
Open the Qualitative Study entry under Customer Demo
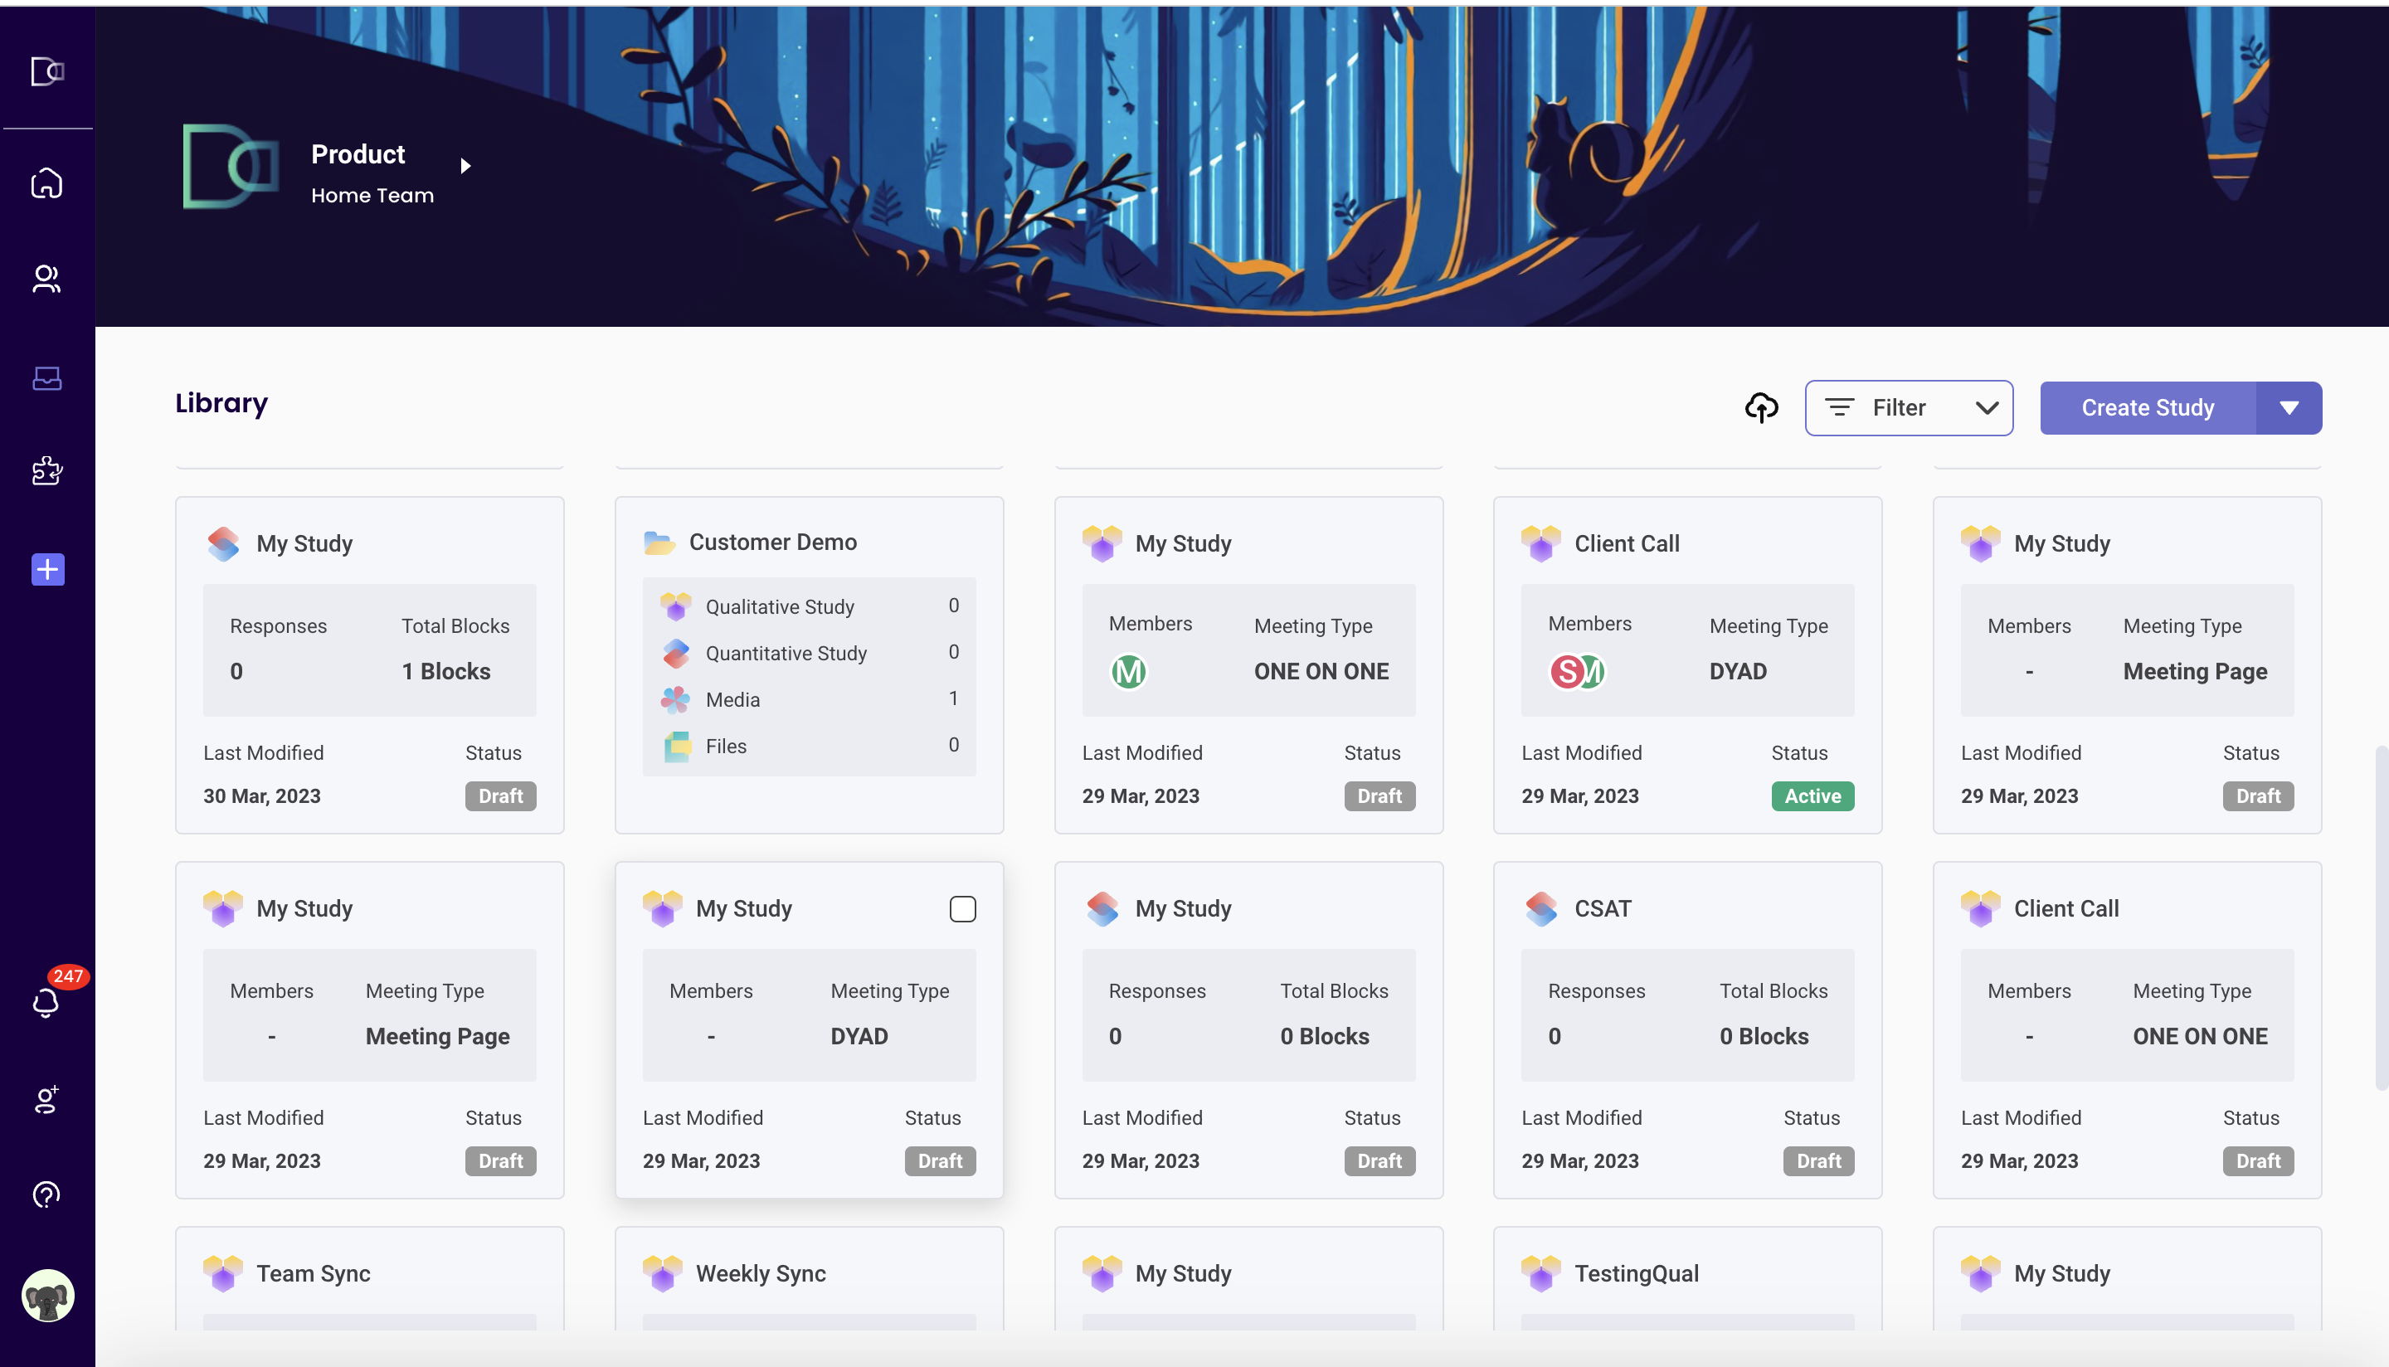coord(780,606)
